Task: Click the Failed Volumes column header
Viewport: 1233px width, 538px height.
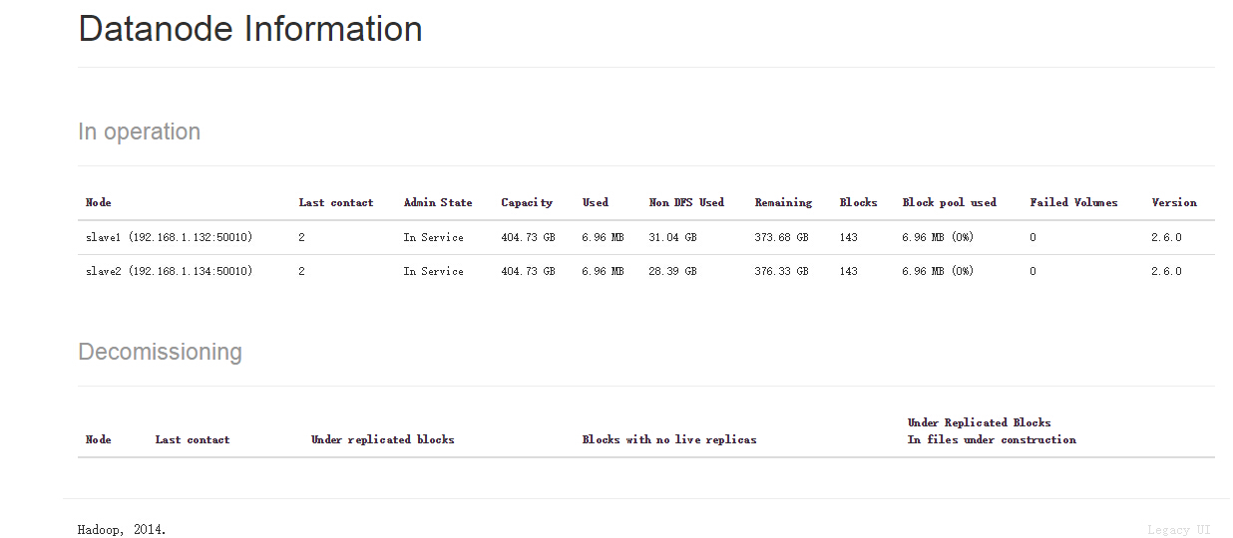Action: click(x=1073, y=202)
